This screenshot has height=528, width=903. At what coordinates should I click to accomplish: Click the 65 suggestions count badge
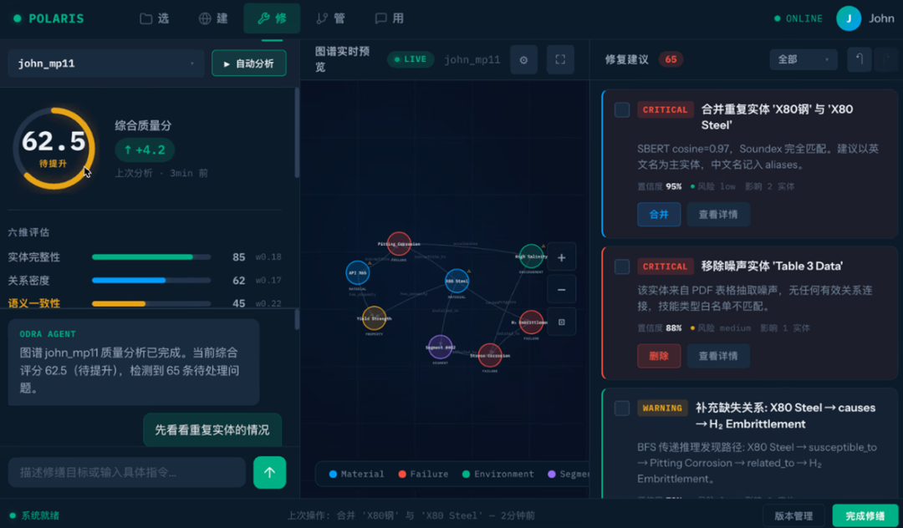pyautogui.click(x=671, y=59)
